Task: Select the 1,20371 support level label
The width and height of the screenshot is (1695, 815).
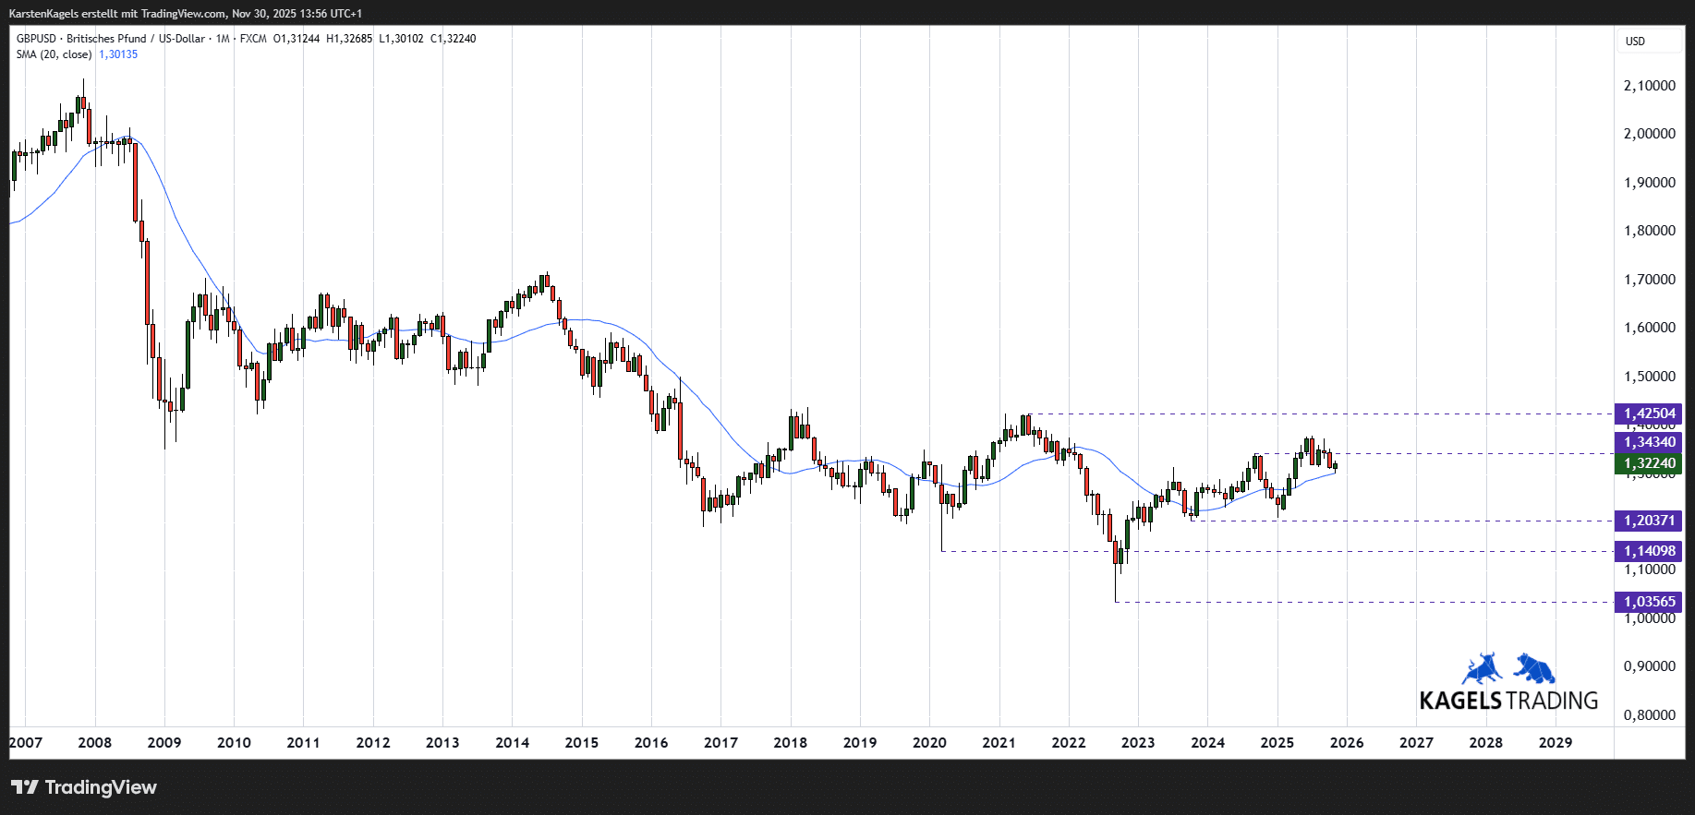Action: click(1649, 521)
